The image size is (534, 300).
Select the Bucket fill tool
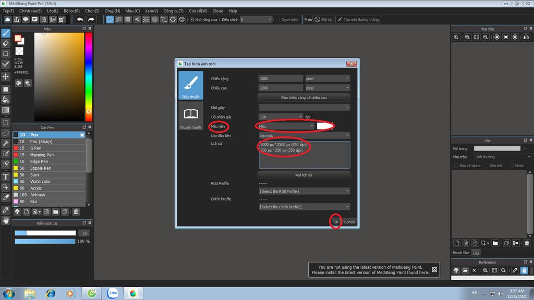pos(6,99)
